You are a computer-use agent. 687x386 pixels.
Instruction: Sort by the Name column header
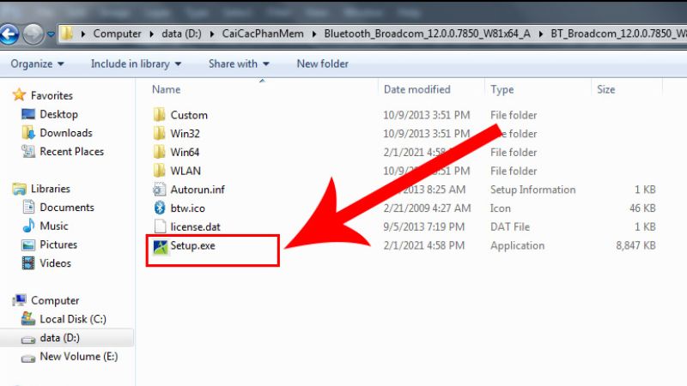166,89
